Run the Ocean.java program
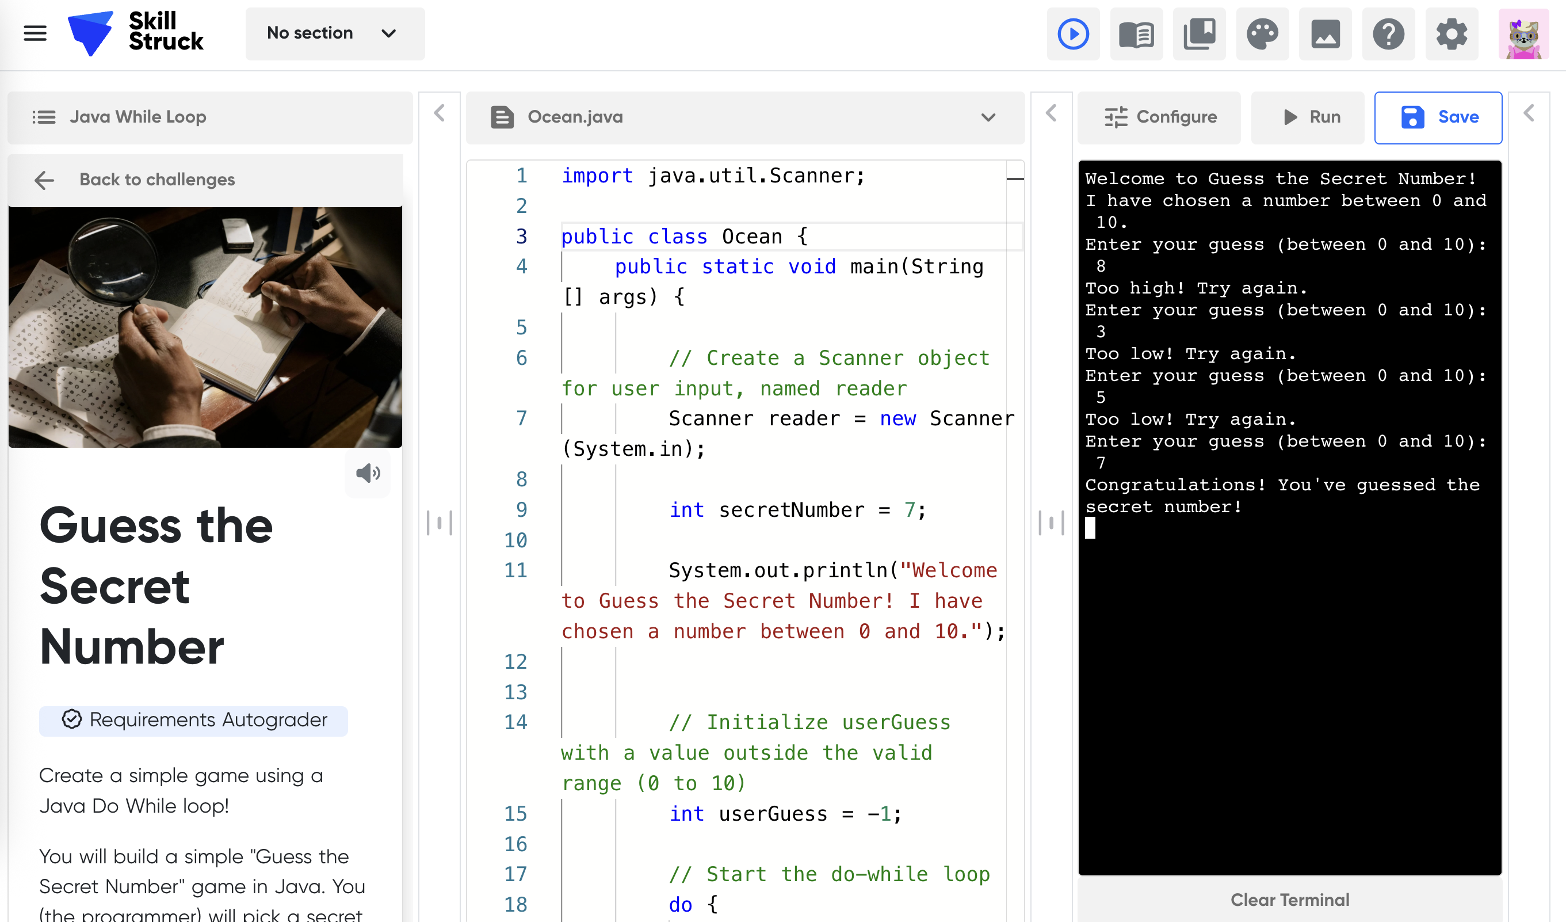Screen dimensions: 1566x922 point(1312,117)
